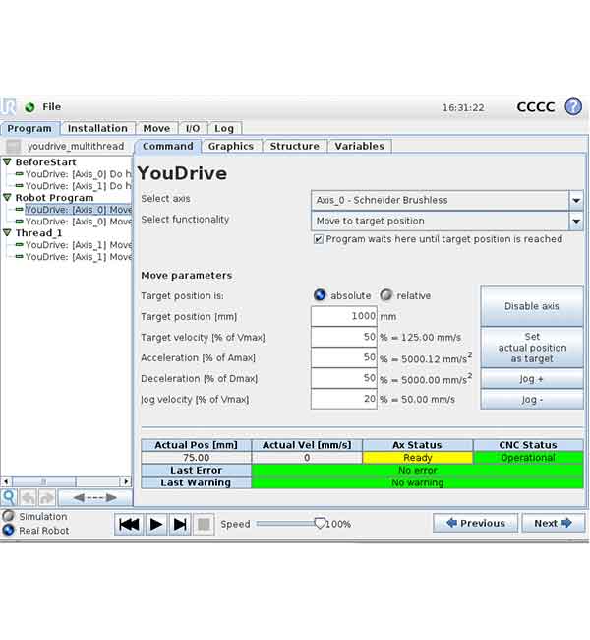Viewport: 590px width, 640px height.
Task: Click the program tree horizontal scrollbar thumb
Action: coord(44,481)
